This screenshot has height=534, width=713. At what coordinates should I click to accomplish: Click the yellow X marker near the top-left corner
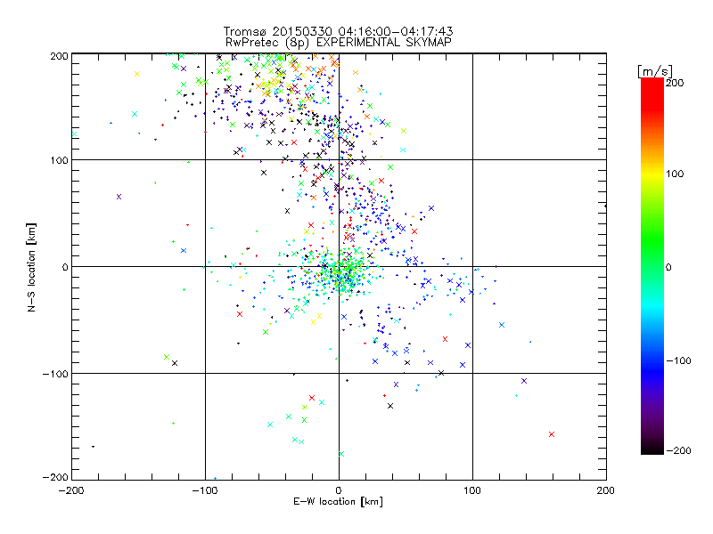coord(137,74)
